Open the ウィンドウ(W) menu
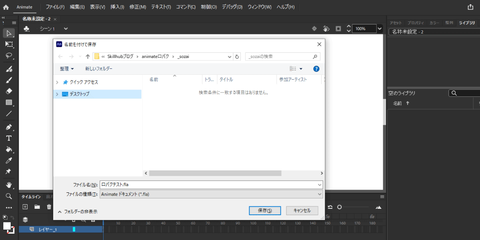The image size is (480, 240). click(259, 7)
